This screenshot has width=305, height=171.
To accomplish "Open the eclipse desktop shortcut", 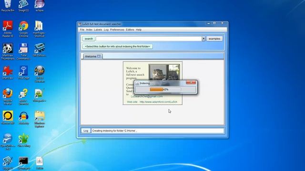I will pos(40,6).
